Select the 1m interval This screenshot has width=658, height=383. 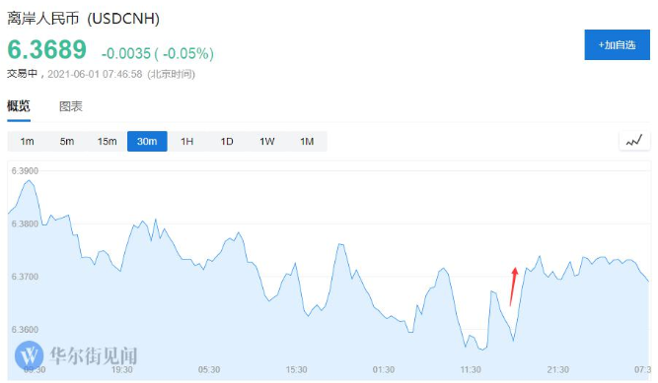[x=28, y=141]
